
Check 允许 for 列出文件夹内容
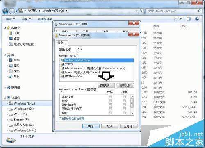[x=110, y=109]
